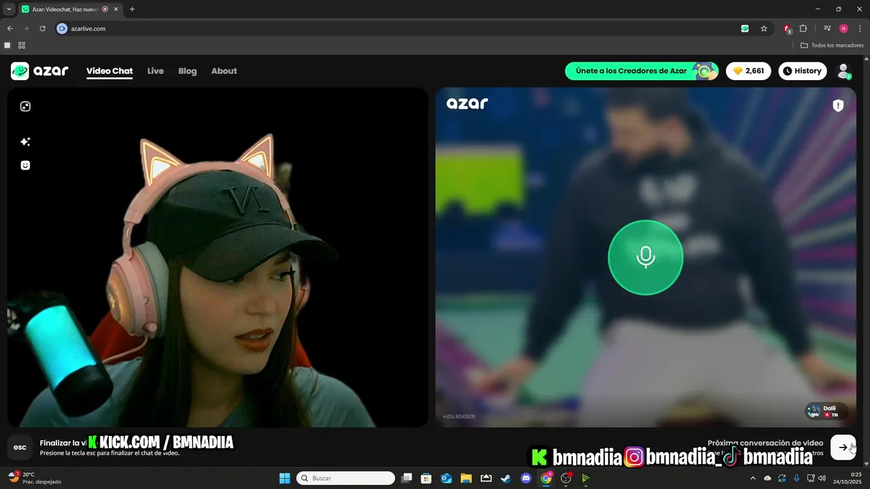Show hidden system tray icons
This screenshot has height=489, width=870.
tap(752, 478)
